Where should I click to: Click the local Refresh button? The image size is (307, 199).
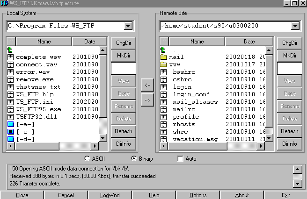(x=124, y=131)
